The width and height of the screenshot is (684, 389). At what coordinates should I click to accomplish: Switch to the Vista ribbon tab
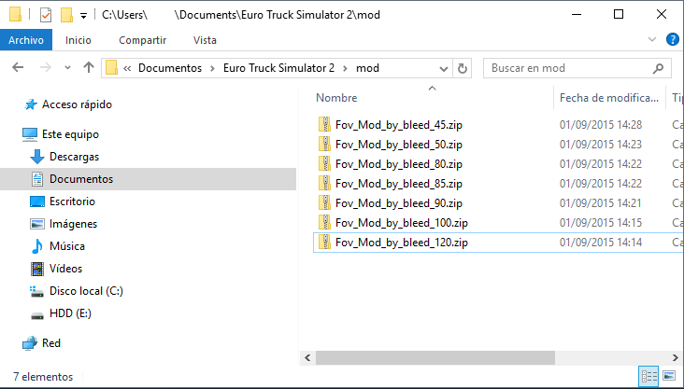coord(204,40)
